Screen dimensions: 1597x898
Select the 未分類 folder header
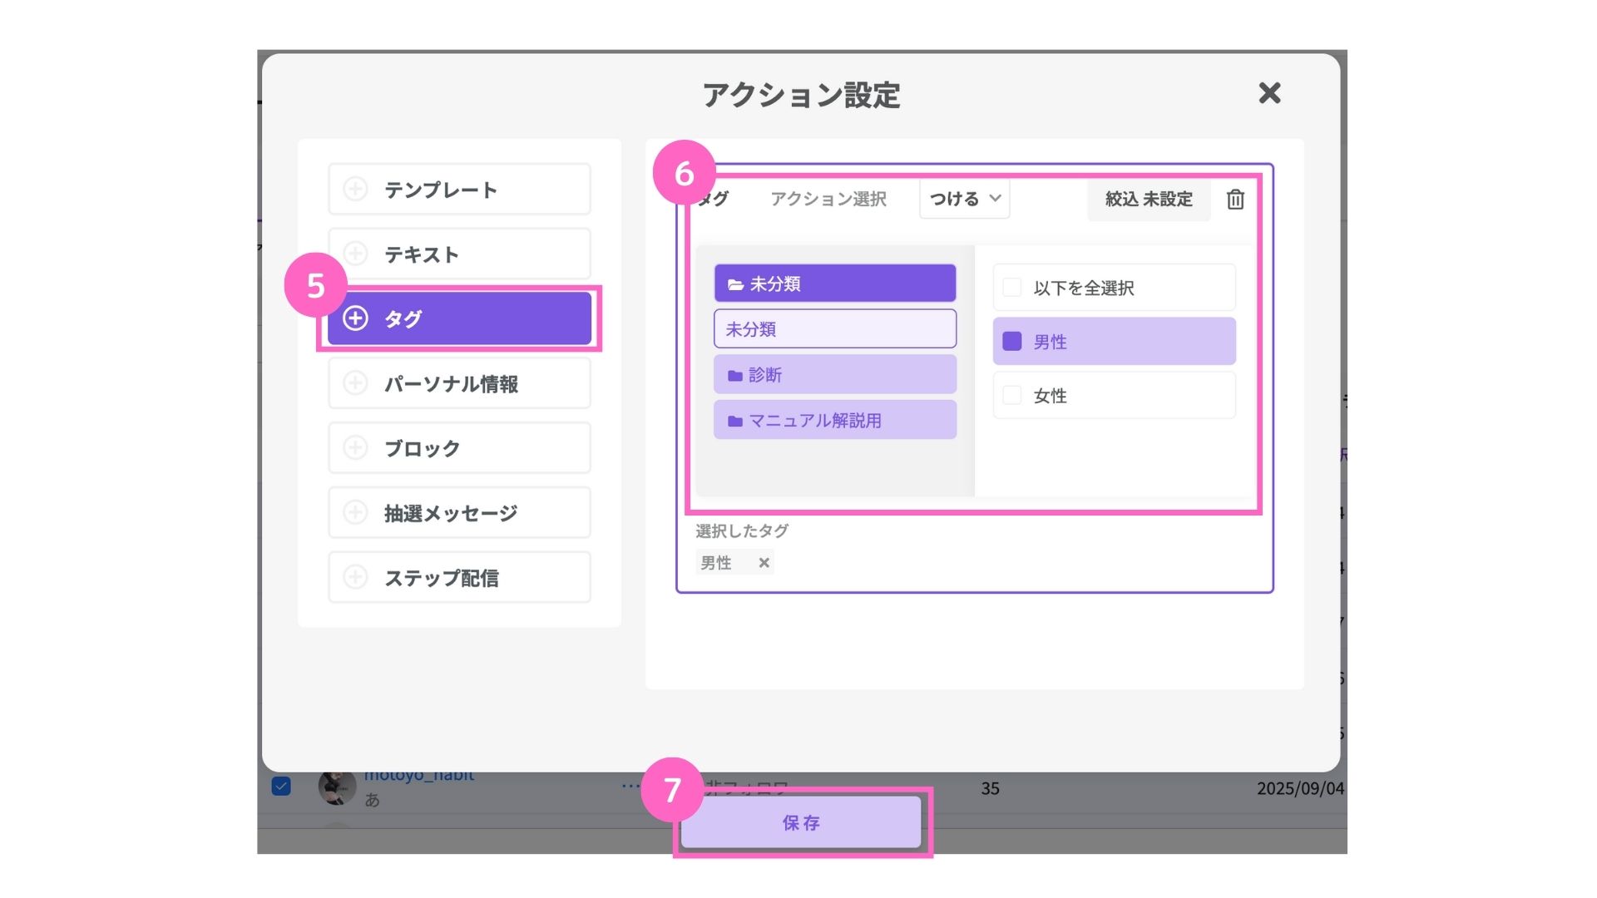click(834, 284)
